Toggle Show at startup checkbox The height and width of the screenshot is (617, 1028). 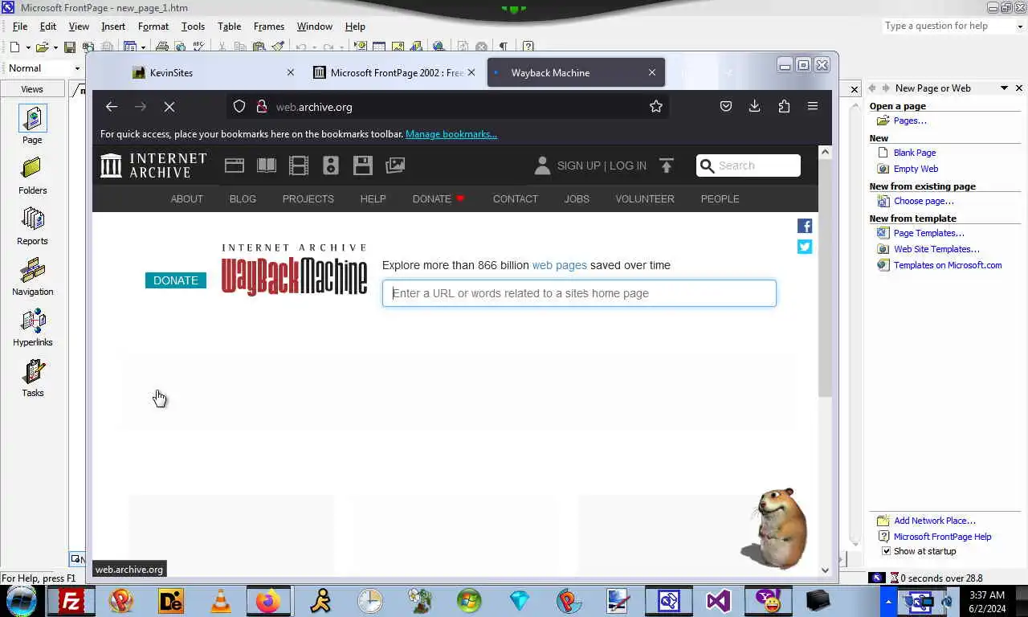[887, 551]
